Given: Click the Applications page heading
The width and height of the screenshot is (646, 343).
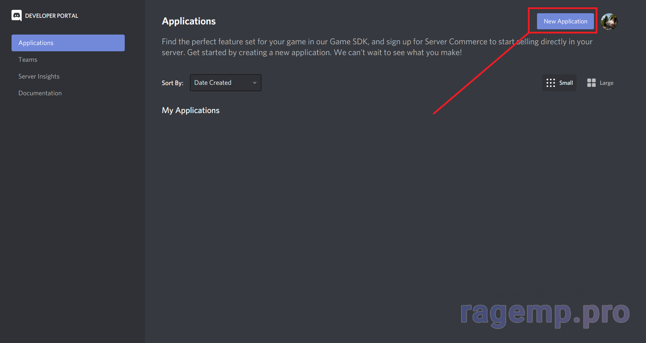Looking at the screenshot, I should (x=189, y=21).
